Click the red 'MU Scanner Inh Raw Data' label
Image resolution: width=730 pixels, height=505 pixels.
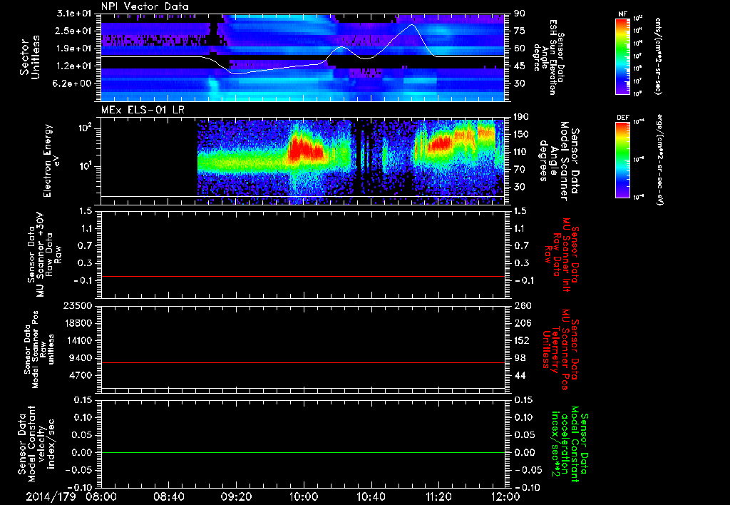561,255
